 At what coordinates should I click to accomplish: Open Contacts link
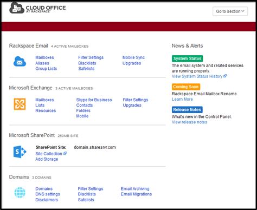coord(85,105)
